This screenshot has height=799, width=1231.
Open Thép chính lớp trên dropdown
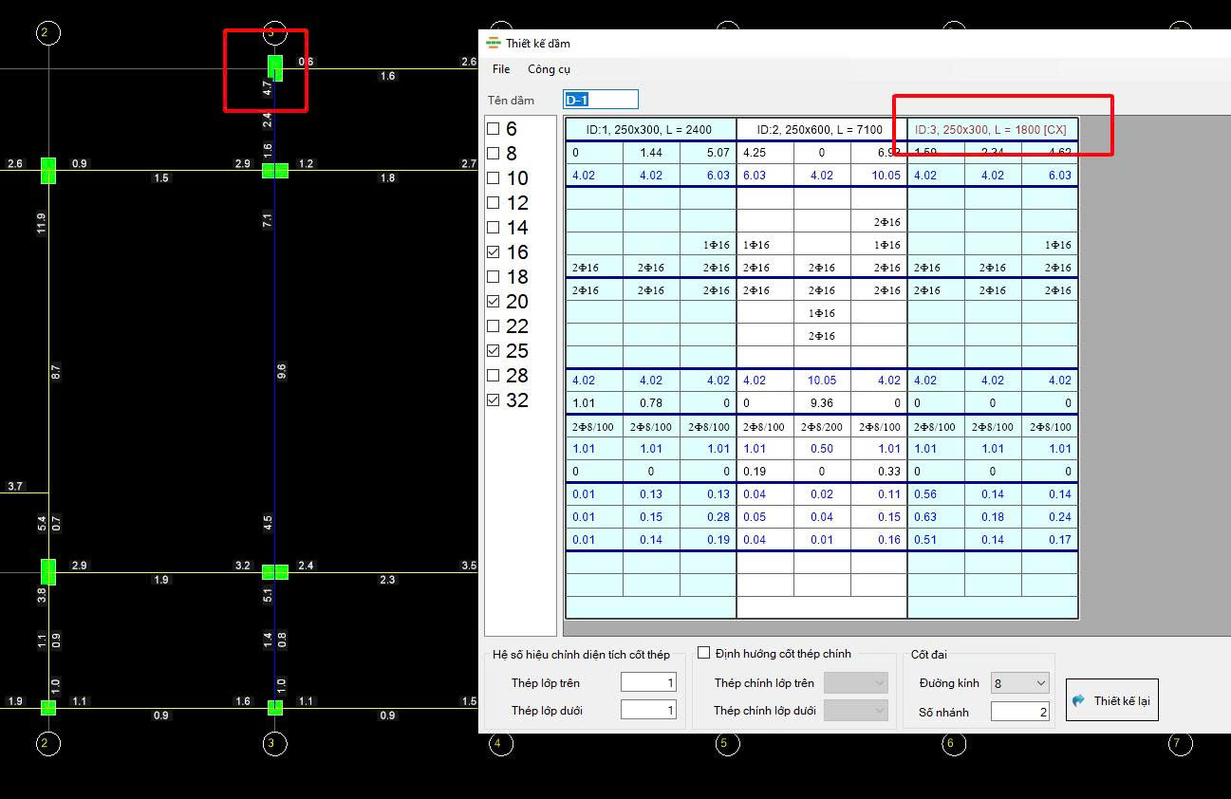point(856,682)
